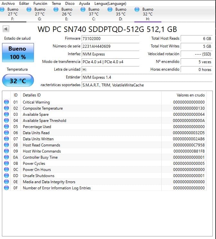Select the Critical Warning row text
This screenshot has width=216, height=239.
[36, 102]
